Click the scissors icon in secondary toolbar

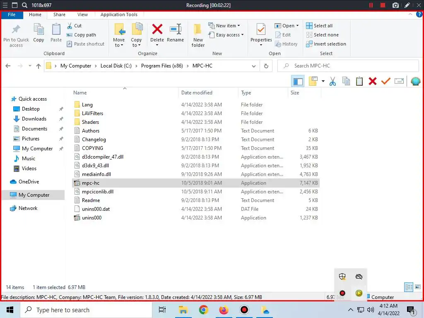coord(332,81)
